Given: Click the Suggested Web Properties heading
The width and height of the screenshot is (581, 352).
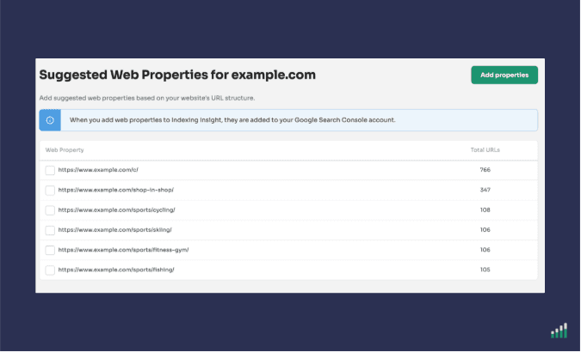Looking at the screenshot, I should coord(177,75).
